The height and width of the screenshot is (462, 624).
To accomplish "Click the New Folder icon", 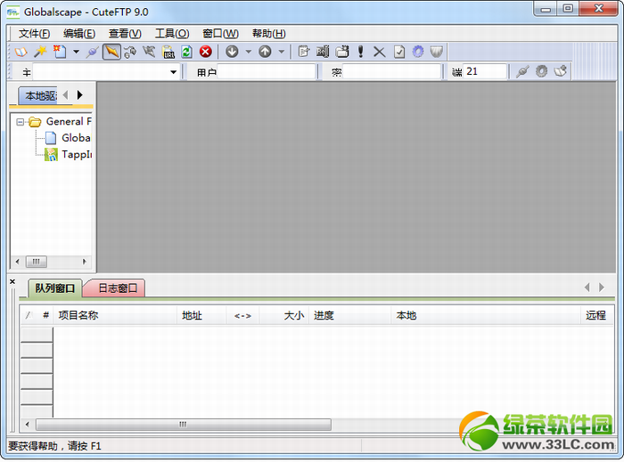I will 341,52.
